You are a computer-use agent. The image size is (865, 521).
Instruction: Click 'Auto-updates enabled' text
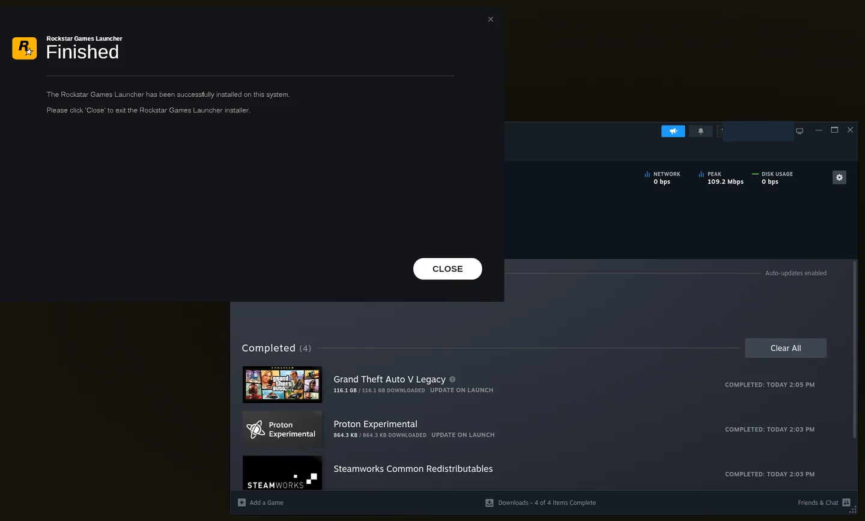(796, 273)
